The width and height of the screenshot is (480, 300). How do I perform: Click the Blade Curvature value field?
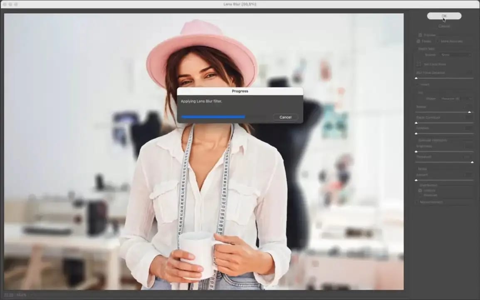(x=468, y=117)
